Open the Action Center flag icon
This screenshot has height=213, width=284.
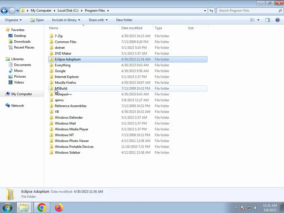point(243,207)
